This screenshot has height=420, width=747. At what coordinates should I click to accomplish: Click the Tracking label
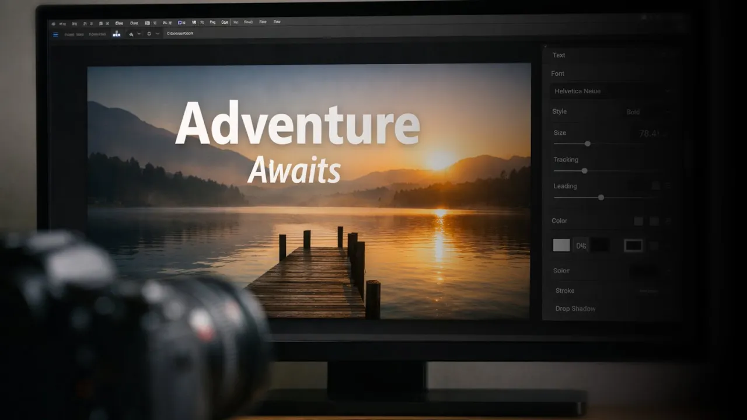pyautogui.click(x=566, y=160)
